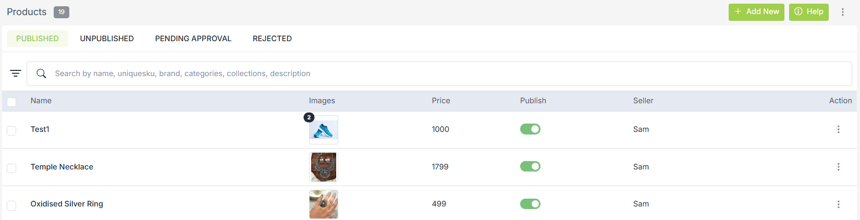Switch to the Unpublished tab
The height and width of the screenshot is (220, 860).
pyautogui.click(x=107, y=39)
